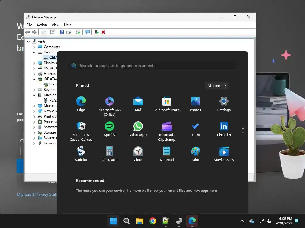Open the Help toolbar icon in Device Manager
The image size is (305, 228).
[x=62, y=32]
